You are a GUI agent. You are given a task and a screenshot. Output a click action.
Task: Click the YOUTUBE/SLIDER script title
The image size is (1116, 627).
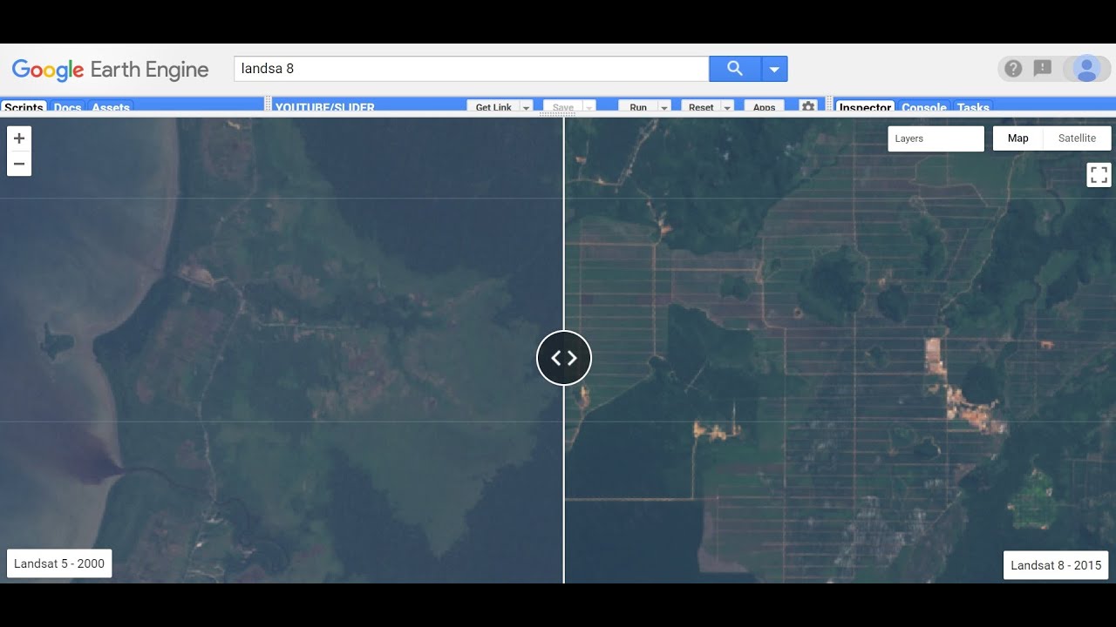[324, 107]
